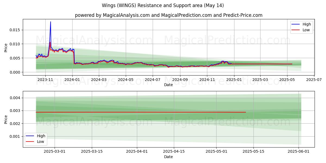
Task: Click the '2025-04-01' x-axis label on the bottom chart
Action: pos(137,152)
